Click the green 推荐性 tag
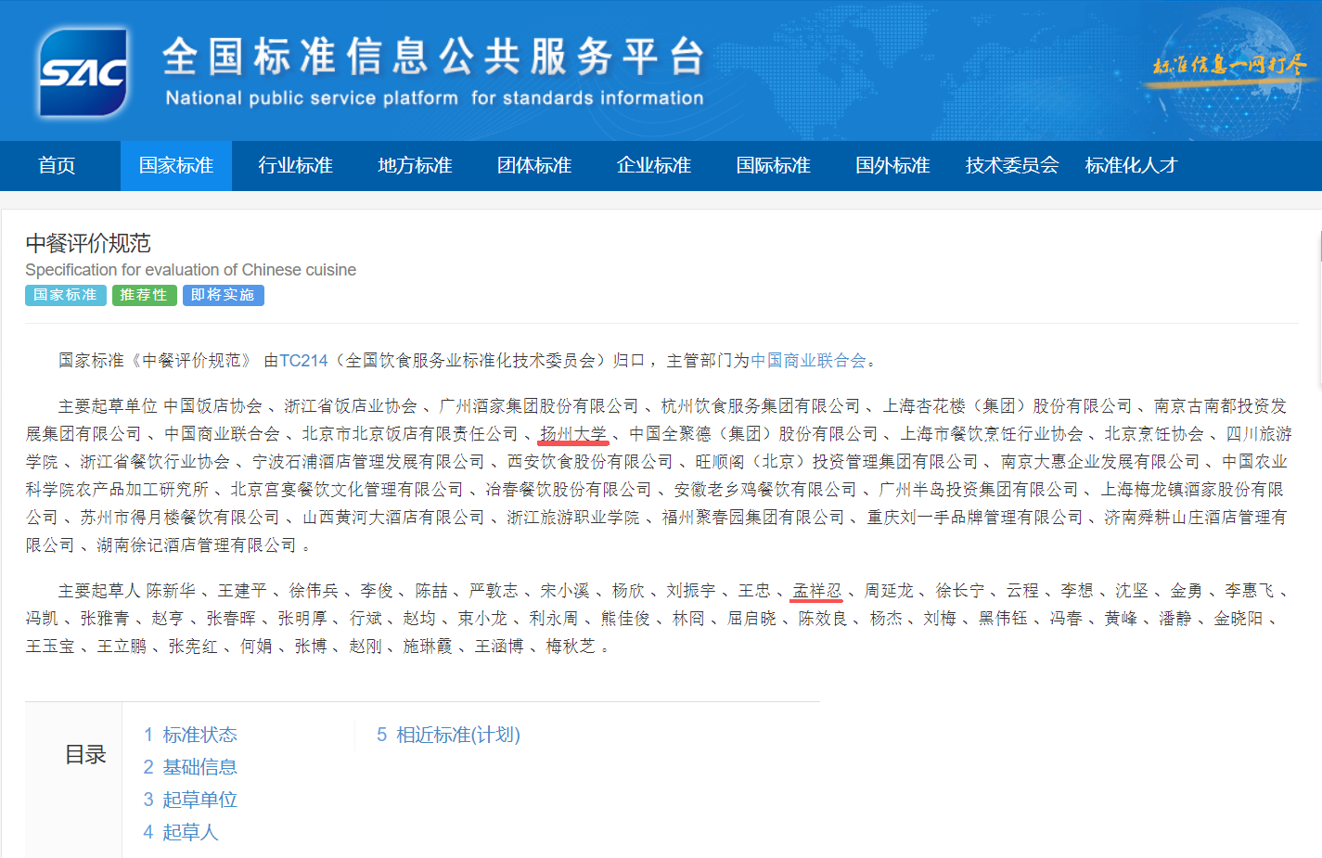Viewport: 1322px width, 858px height. point(144,295)
